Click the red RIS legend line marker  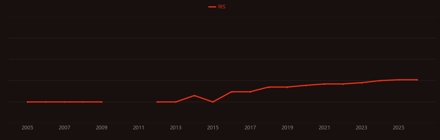pyautogui.click(x=212, y=7)
